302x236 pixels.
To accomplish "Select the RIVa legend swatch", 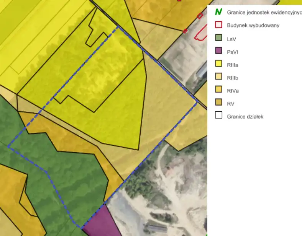I will click(x=218, y=90).
